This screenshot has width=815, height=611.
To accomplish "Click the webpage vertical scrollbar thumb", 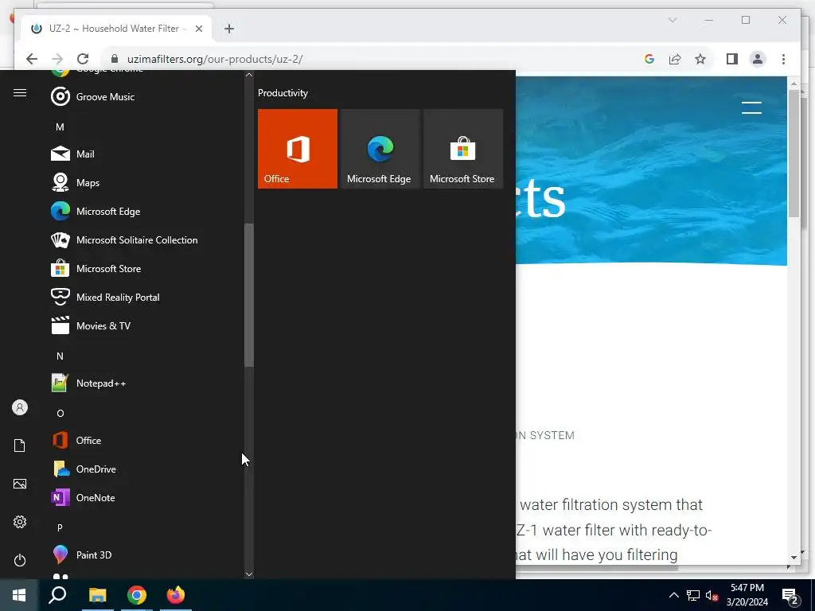I will point(794,154).
